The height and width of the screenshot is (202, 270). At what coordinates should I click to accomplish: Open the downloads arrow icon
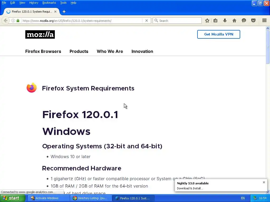(x=225, y=21)
